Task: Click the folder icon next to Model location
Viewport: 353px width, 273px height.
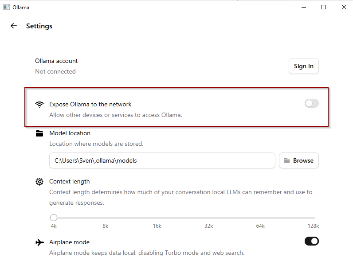Action: point(40,133)
